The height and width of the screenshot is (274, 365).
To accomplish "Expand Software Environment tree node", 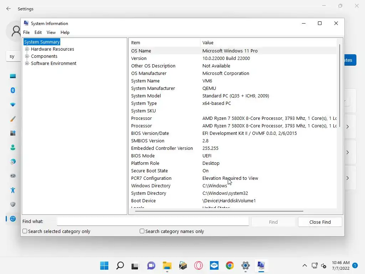I will [27, 63].
